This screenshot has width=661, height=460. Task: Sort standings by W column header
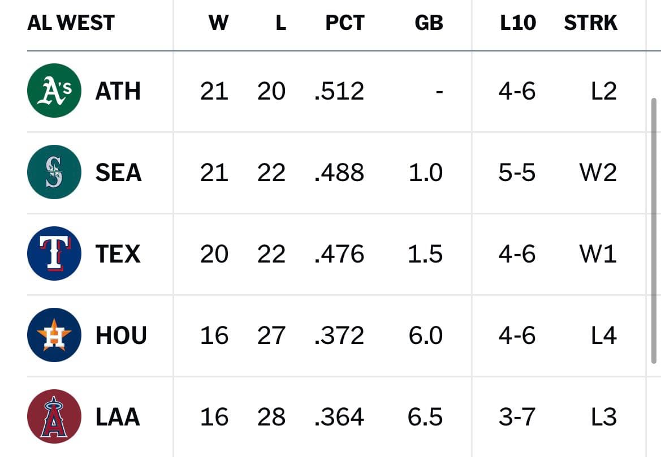click(218, 23)
